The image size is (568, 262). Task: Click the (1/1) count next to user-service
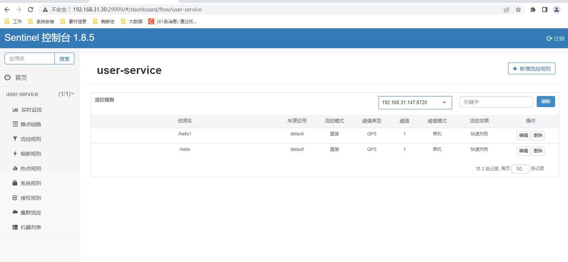[x=64, y=94]
